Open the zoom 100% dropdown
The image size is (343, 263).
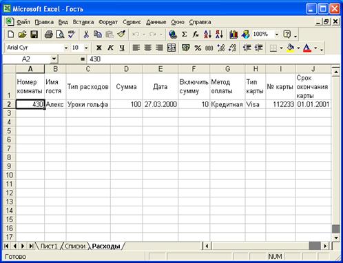click(x=277, y=35)
